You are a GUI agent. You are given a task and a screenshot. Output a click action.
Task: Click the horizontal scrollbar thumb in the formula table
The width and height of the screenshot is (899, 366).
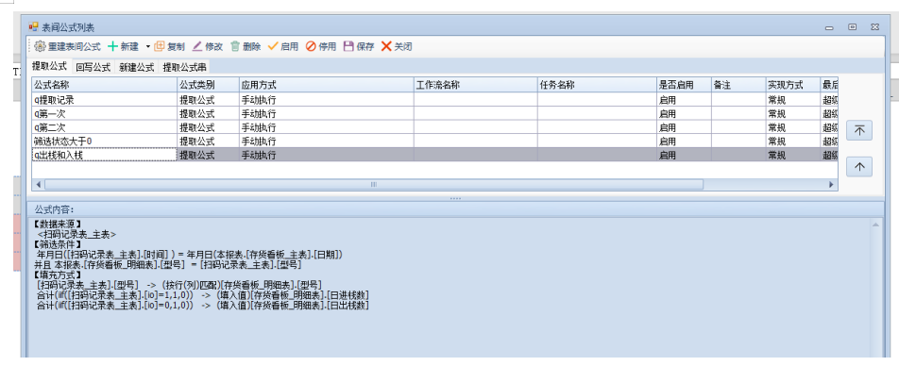(374, 185)
